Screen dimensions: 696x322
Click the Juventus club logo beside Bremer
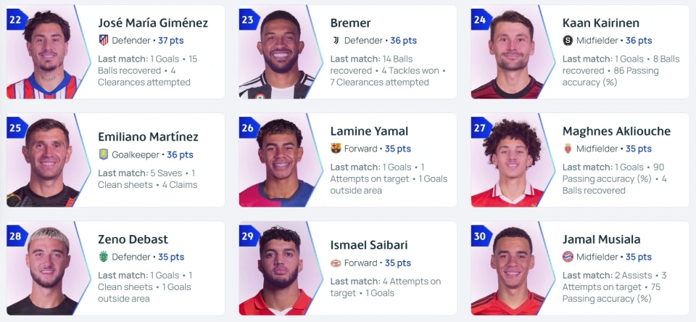[336, 41]
